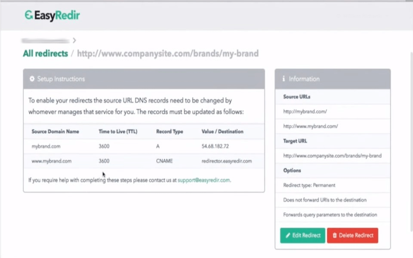Click the A record type cell

pyautogui.click(x=158, y=146)
